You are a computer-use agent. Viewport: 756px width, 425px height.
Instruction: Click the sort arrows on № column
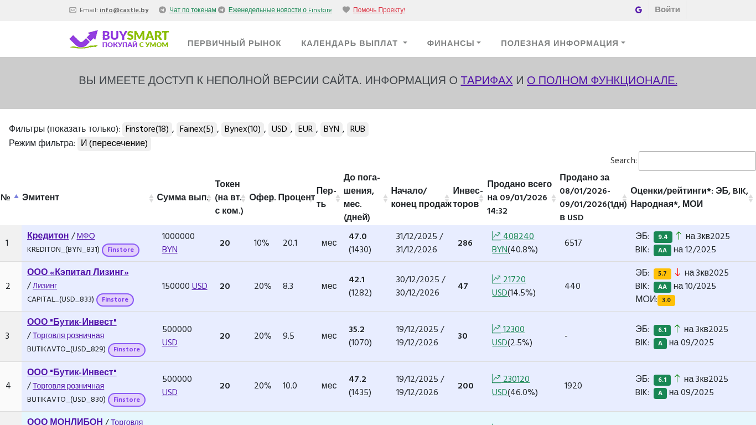pyautogui.click(x=16, y=197)
